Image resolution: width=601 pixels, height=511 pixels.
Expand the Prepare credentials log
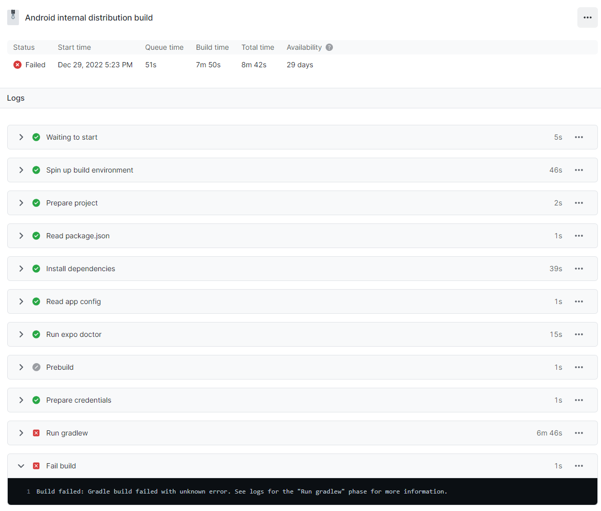pos(21,400)
